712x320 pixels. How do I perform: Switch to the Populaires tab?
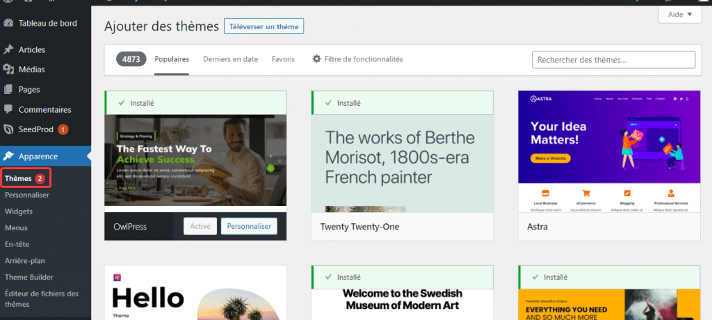(x=172, y=59)
